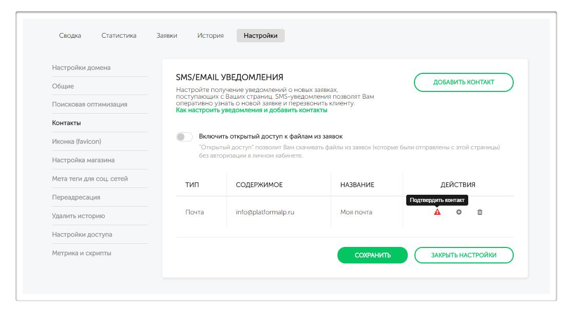The height and width of the screenshot is (312, 569).
Task: Open the notifications setup help link
Action: [x=251, y=110]
